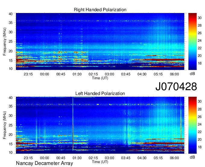
Task: Click the "30" dB tick on the bottom colorbar
Action: tap(200, 102)
